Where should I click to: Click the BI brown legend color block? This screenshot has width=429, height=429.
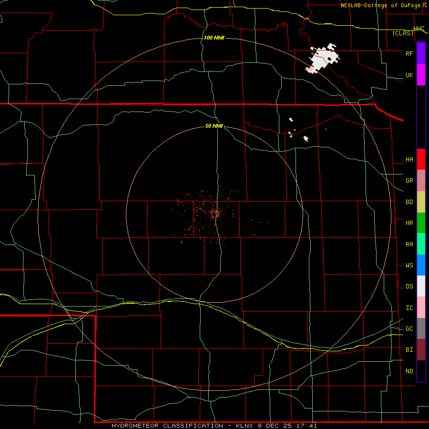tap(421, 350)
